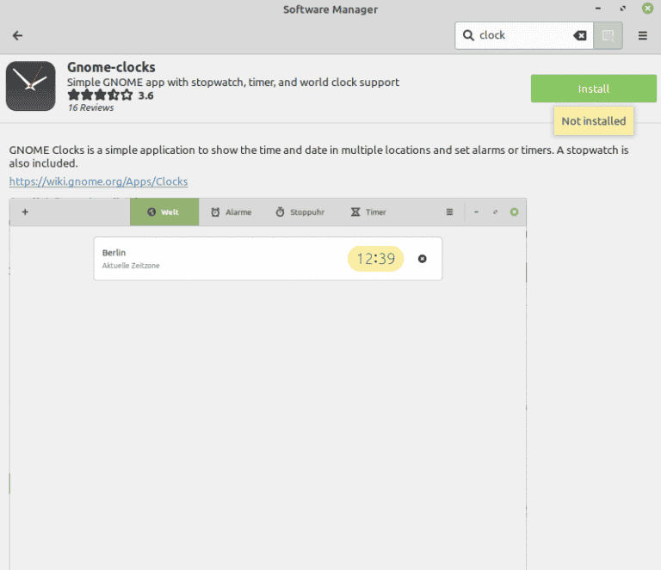Open the wiki.gnome.org/Apps/Clocks link
661x570 pixels.
point(98,181)
